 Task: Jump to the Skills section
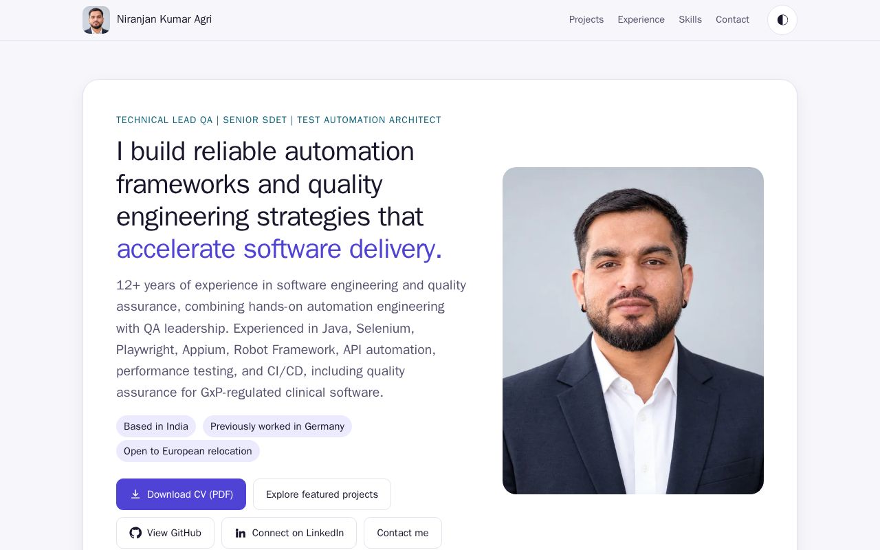690,20
